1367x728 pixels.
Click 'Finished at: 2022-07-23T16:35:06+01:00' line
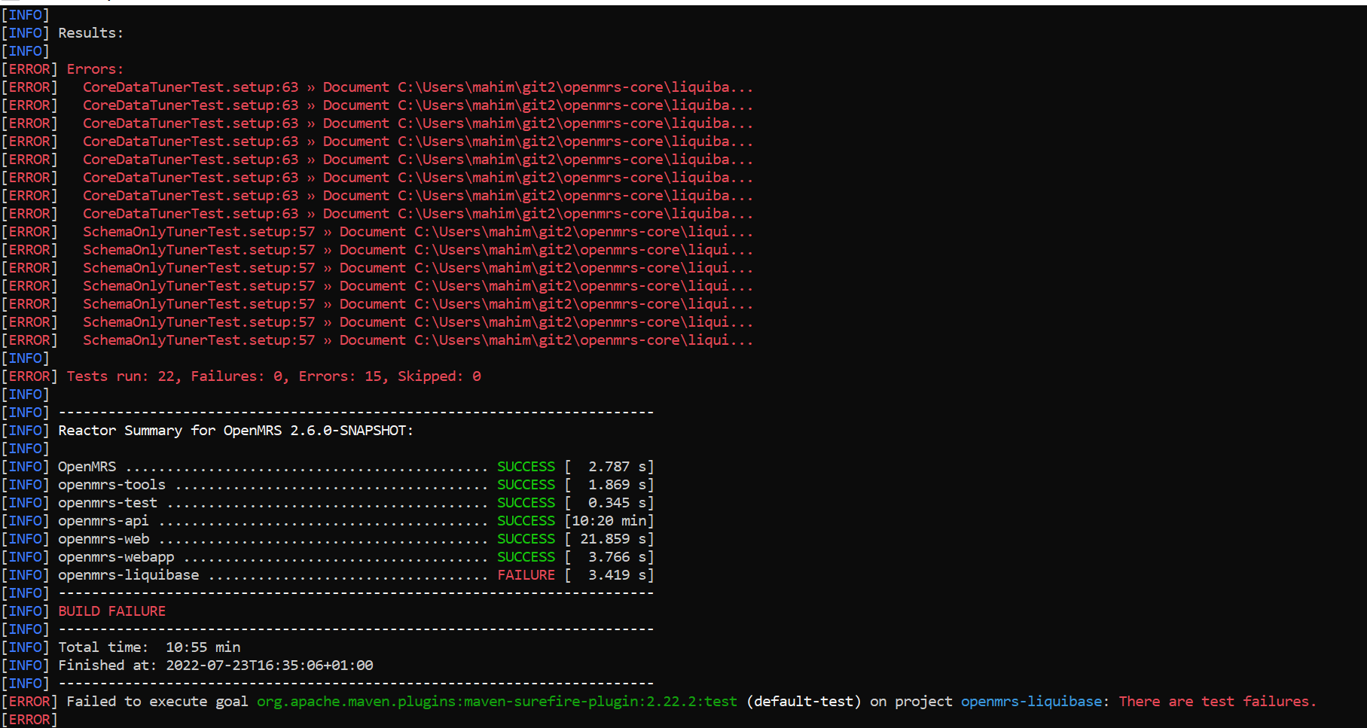(x=215, y=666)
